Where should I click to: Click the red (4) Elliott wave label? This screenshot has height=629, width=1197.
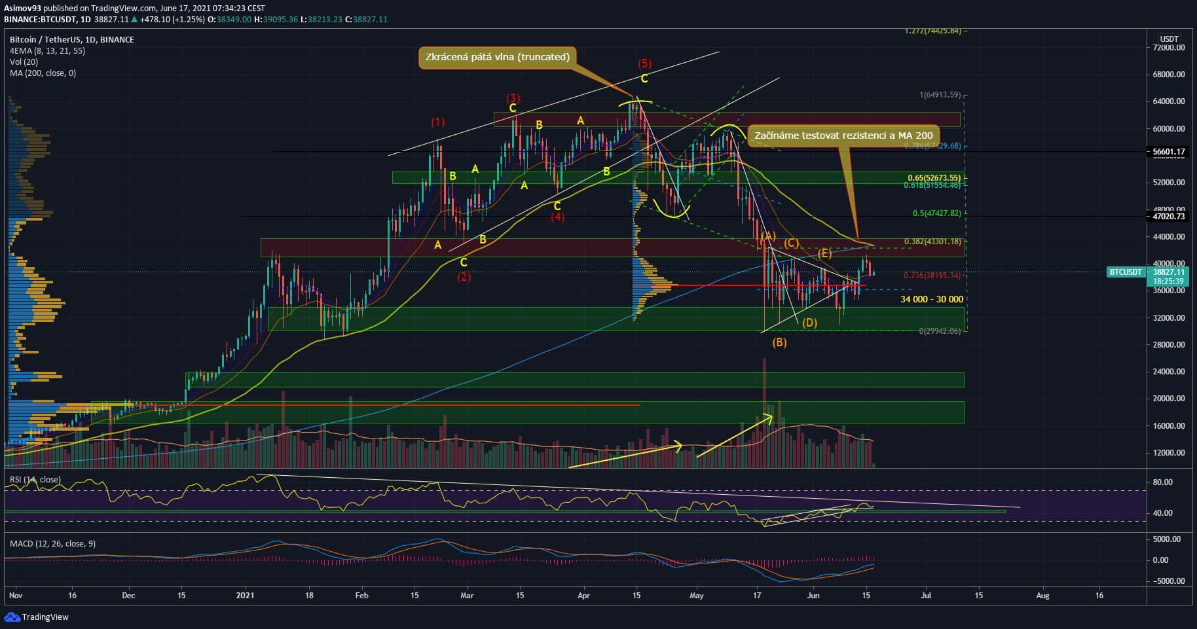coord(557,217)
